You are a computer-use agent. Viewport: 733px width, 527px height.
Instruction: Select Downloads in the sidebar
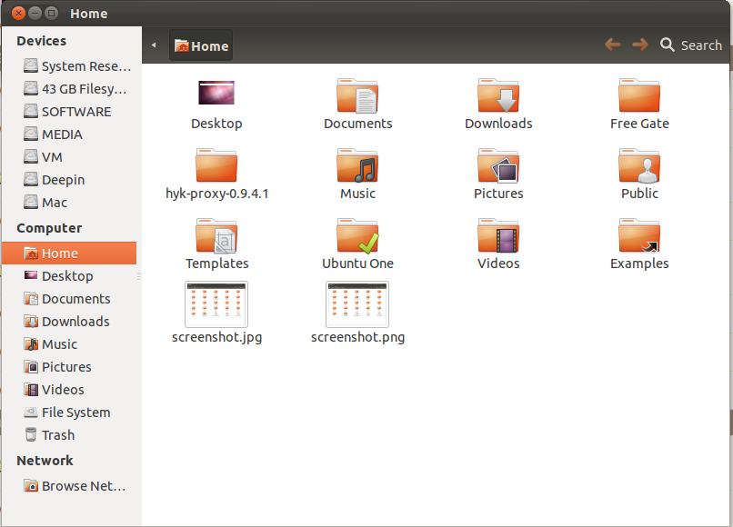pos(69,322)
